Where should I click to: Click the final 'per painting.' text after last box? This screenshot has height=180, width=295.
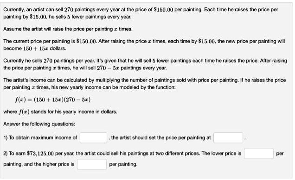tap(123, 164)
